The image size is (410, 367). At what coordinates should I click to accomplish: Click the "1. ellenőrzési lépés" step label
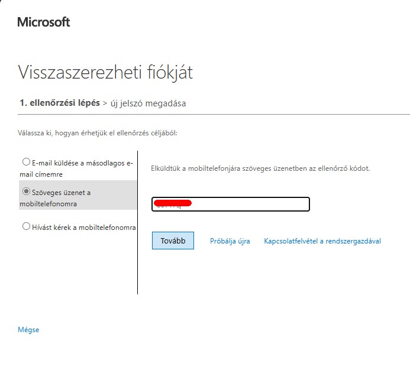click(60, 103)
